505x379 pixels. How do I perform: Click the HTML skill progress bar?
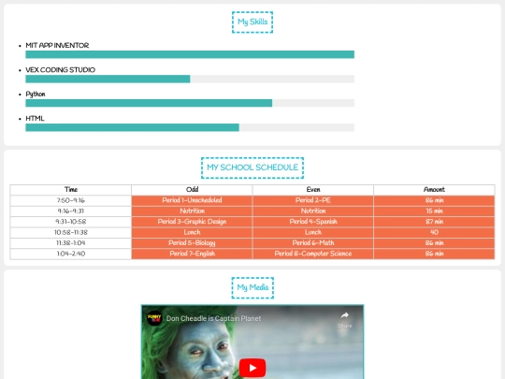pos(190,127)
